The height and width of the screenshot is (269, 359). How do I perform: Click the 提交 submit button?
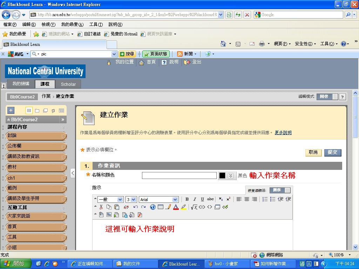[x=332, y=152]
